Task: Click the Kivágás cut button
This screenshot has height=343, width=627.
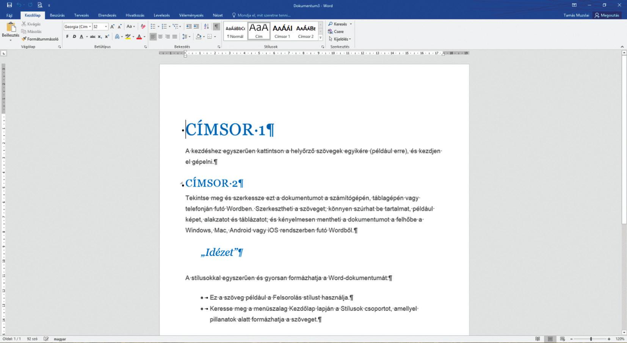Action: click(31, 24)
